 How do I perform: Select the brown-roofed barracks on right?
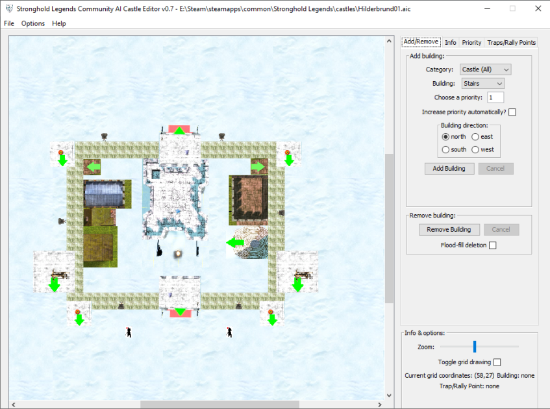pos(248,201)
